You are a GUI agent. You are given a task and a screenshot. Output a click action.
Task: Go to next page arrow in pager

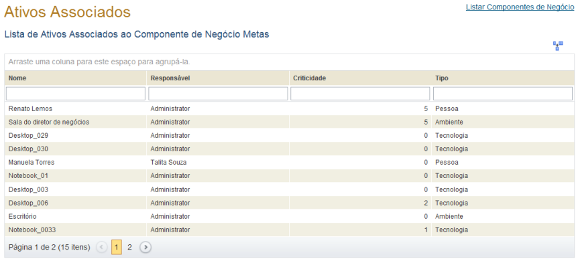(146, 248)
